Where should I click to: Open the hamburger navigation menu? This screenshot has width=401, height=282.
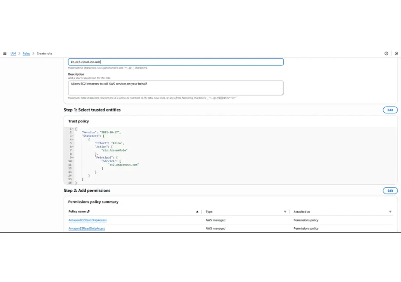(x=5, y=54)
